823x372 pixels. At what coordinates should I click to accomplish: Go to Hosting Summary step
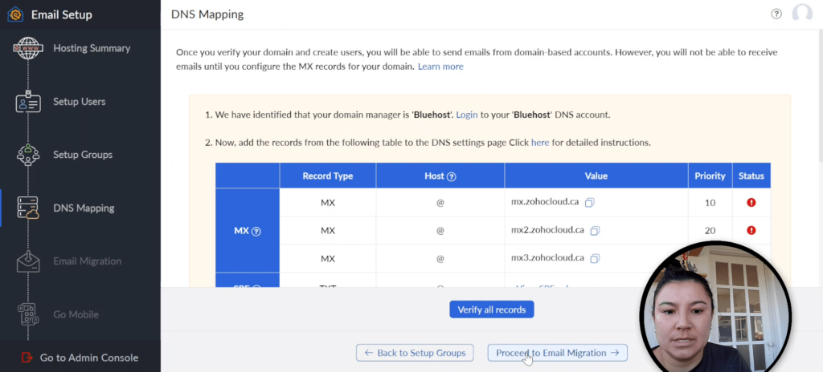91,48
